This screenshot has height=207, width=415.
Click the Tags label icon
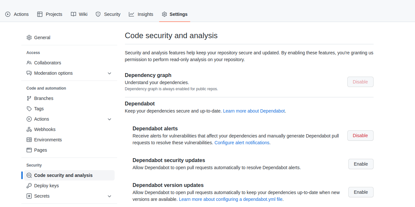coord(29,109)
